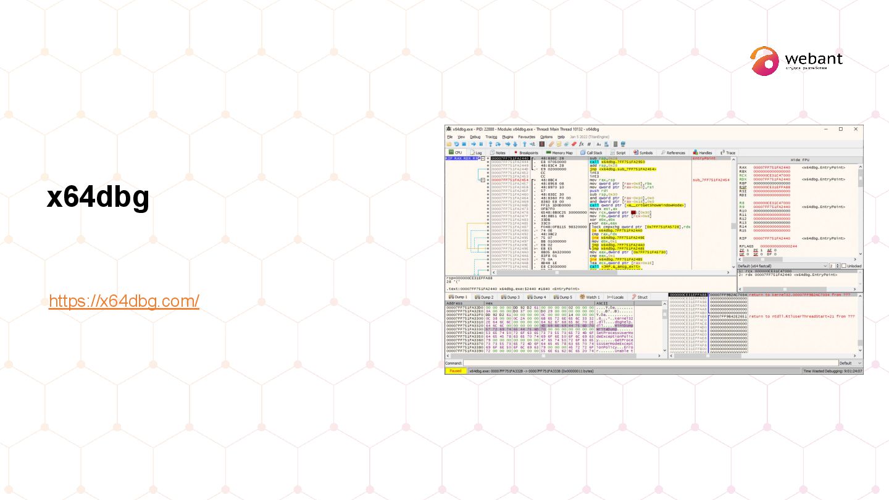Switch to the Script tab
This screenshot has width=889, height=500.
[617, 152]
